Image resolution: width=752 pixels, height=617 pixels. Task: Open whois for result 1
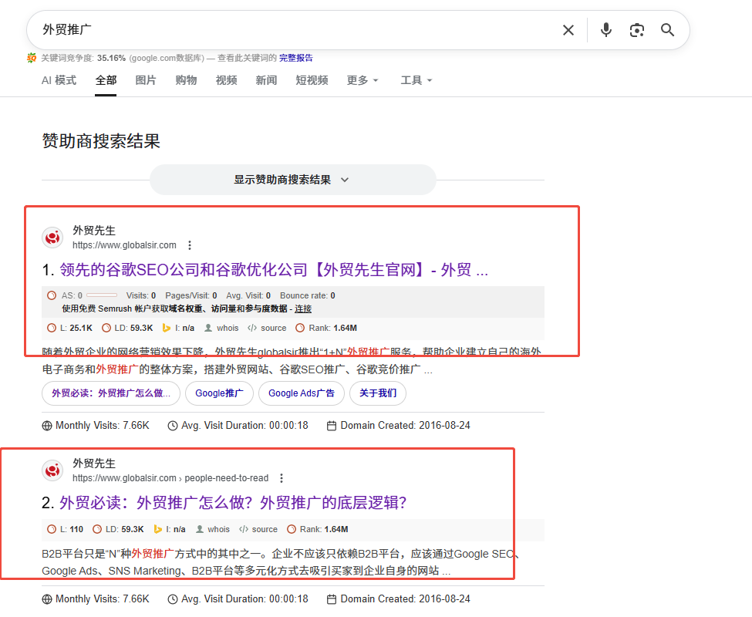click(x=221, y=328)
